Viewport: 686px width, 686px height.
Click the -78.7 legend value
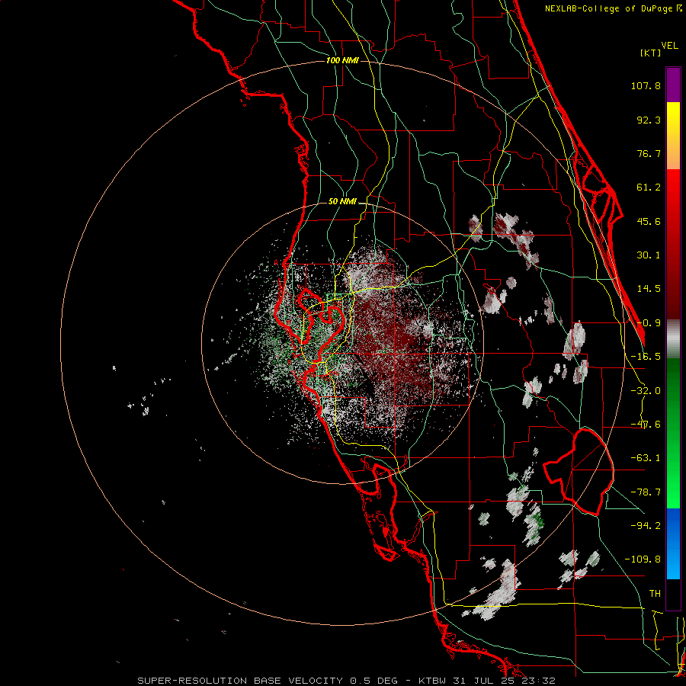click(646, 492)
